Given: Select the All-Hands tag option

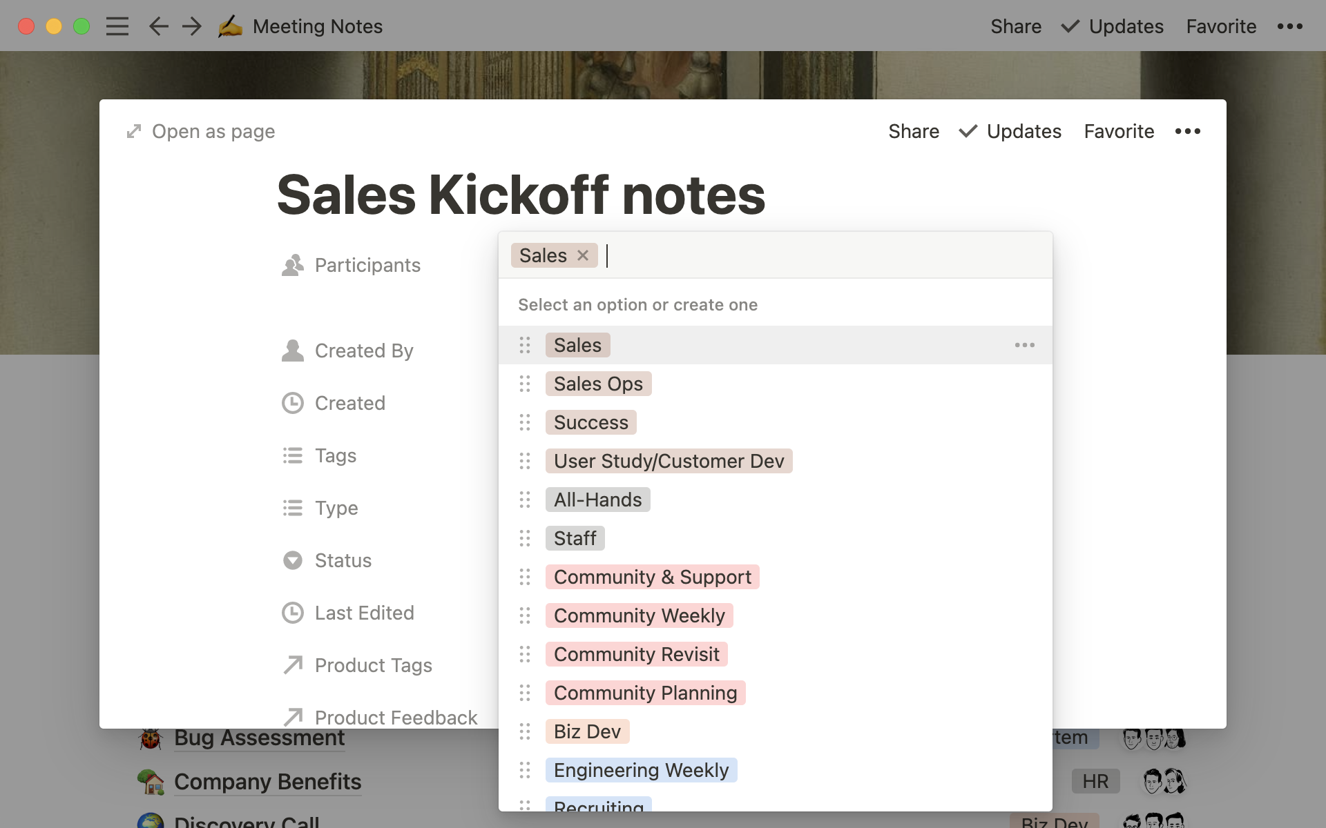Looking at the screenshot, I should [x=597, y=499].
